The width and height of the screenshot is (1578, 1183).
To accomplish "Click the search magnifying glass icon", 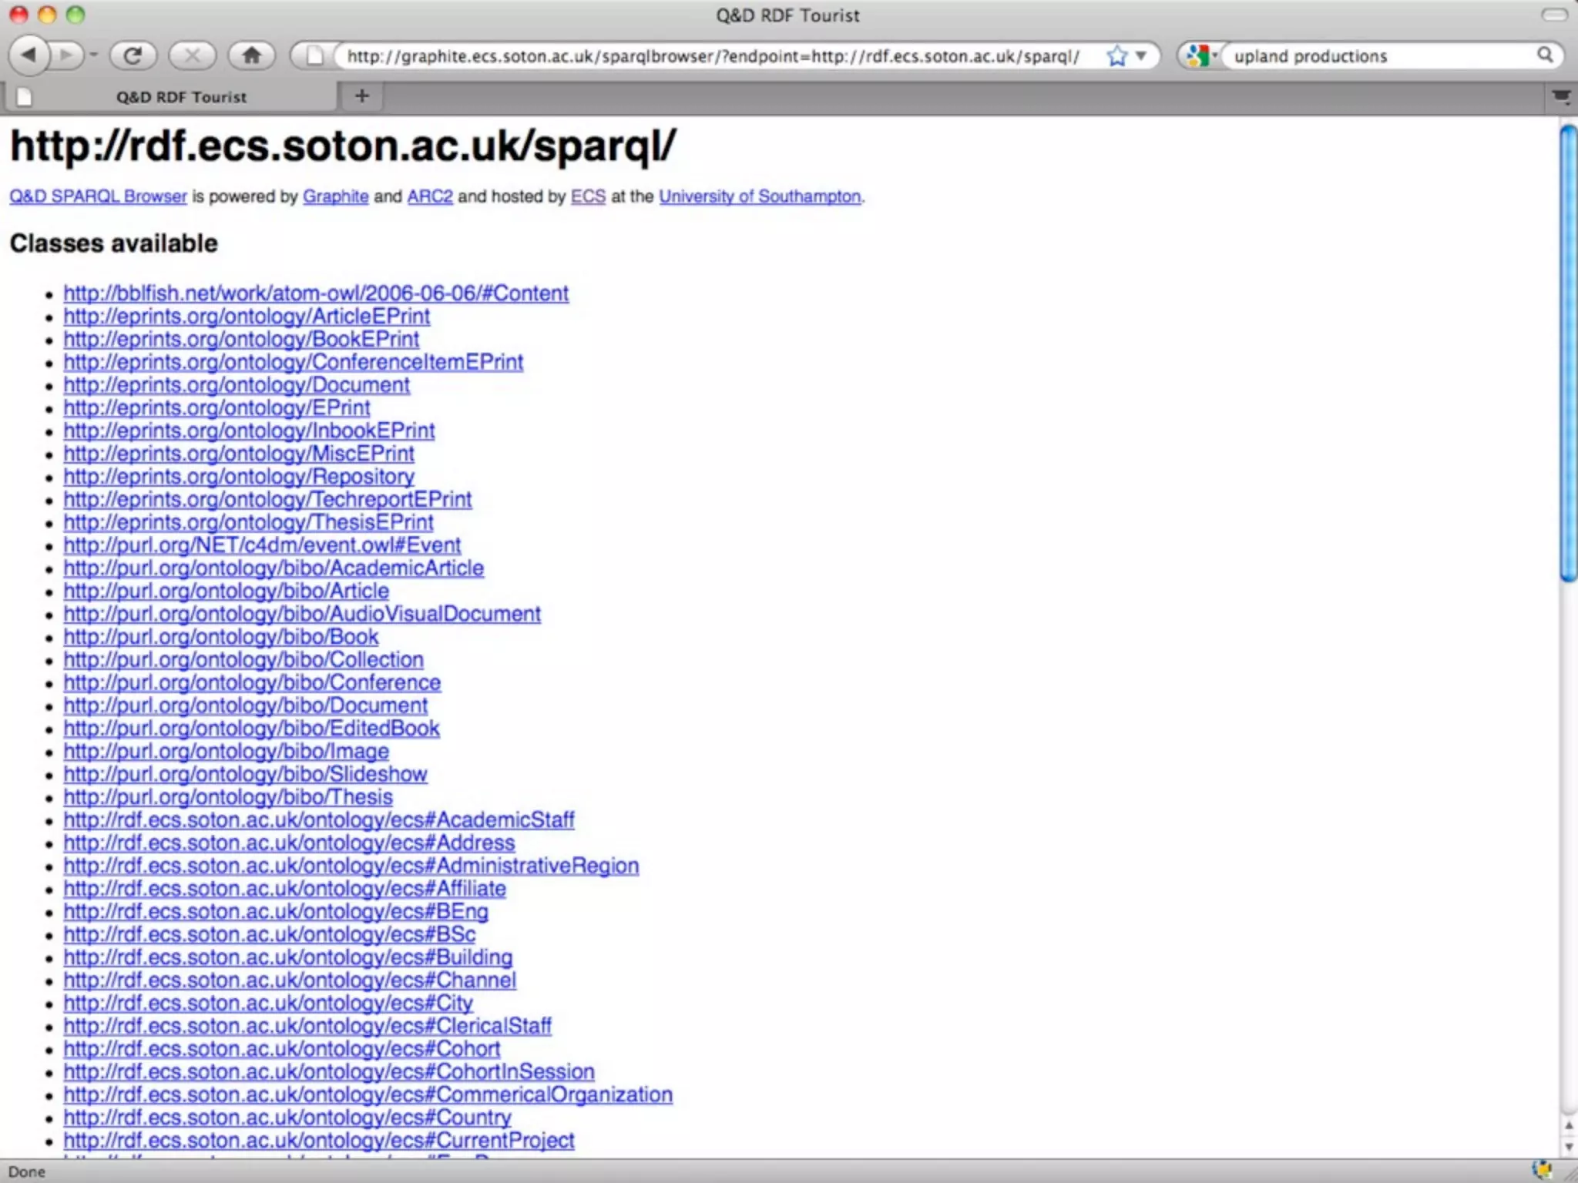I will (x=1545, y=55).
